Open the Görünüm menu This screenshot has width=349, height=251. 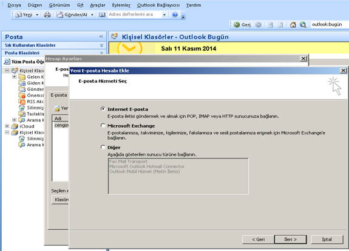click(59, 5)
